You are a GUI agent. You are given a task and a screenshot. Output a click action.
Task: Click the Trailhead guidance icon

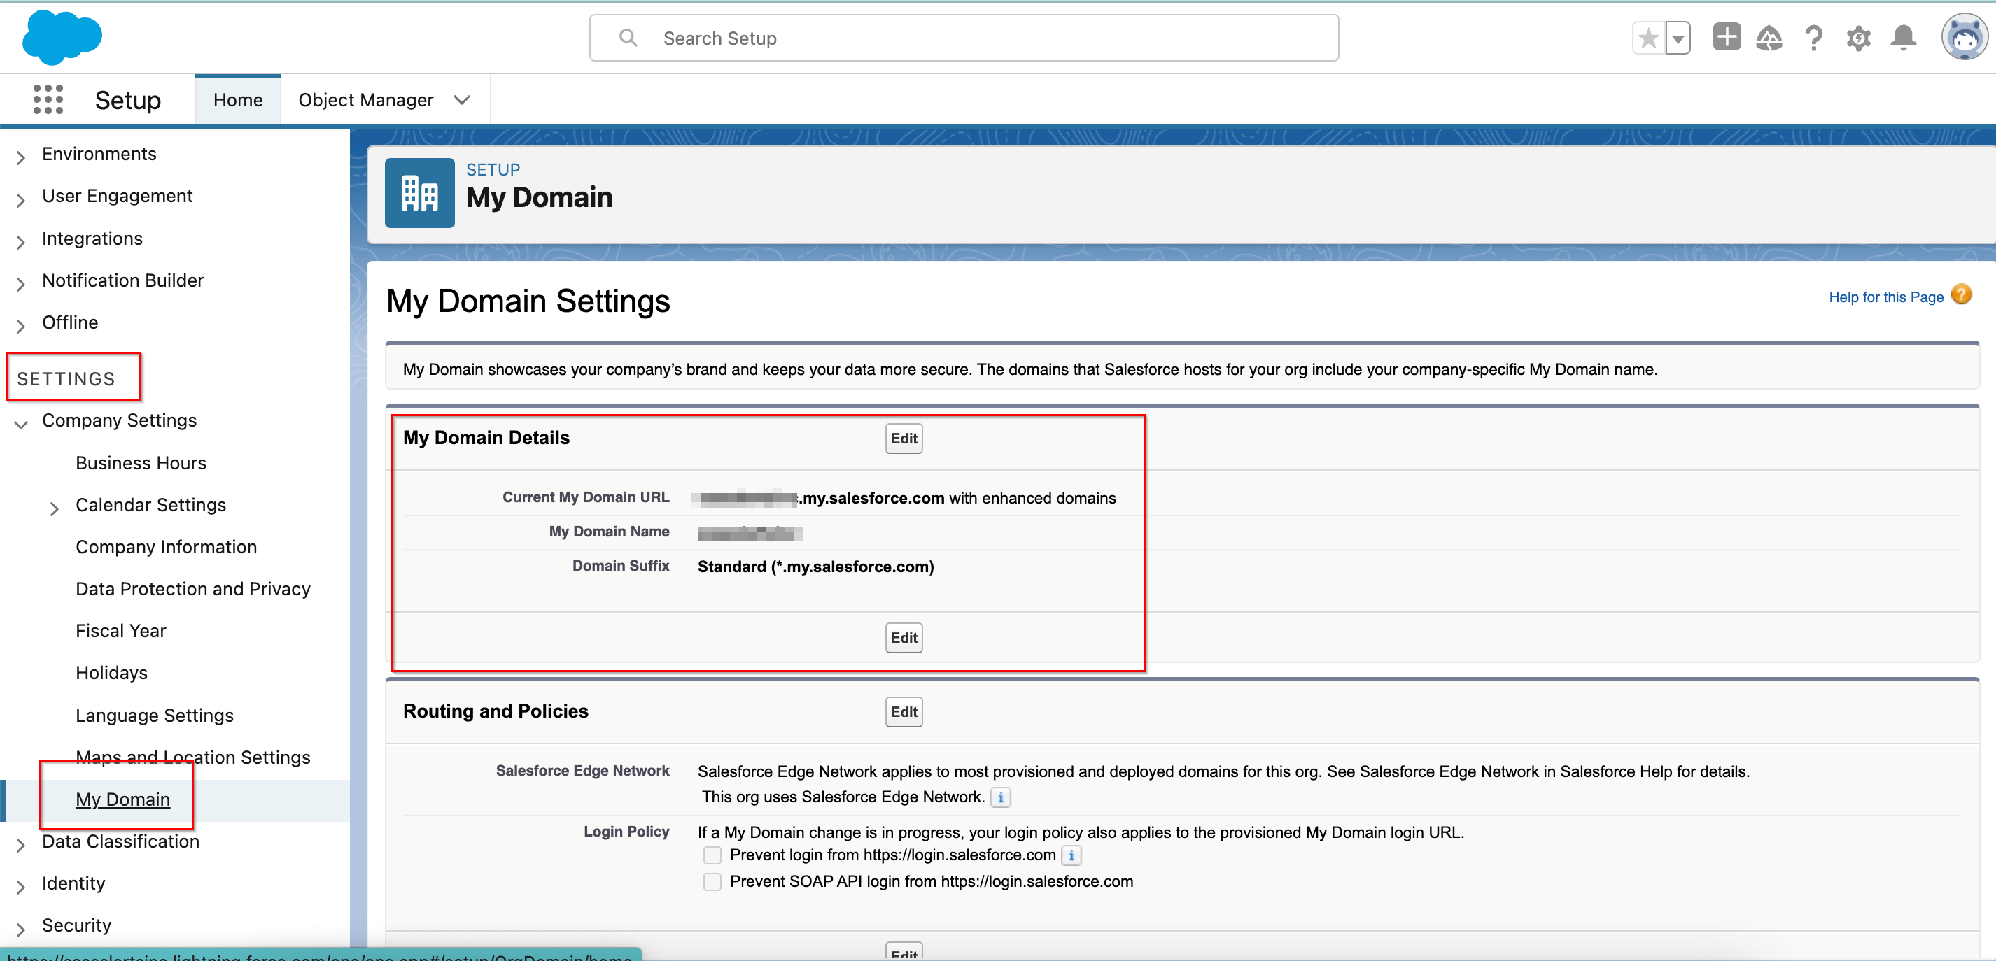(1769, 38)
